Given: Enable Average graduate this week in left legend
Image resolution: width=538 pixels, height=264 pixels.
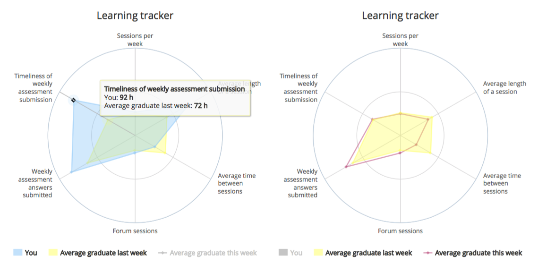Looking at the screenshot, I should click(213, 253).
